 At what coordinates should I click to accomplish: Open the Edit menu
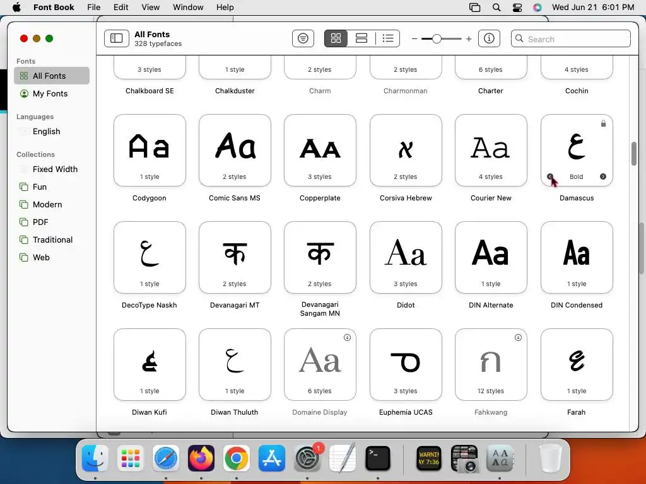120,8
